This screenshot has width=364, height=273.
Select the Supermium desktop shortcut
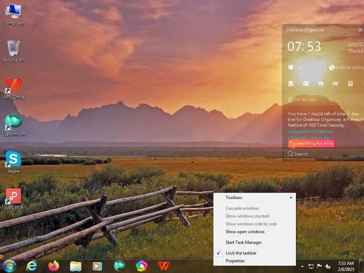[14, 125]
